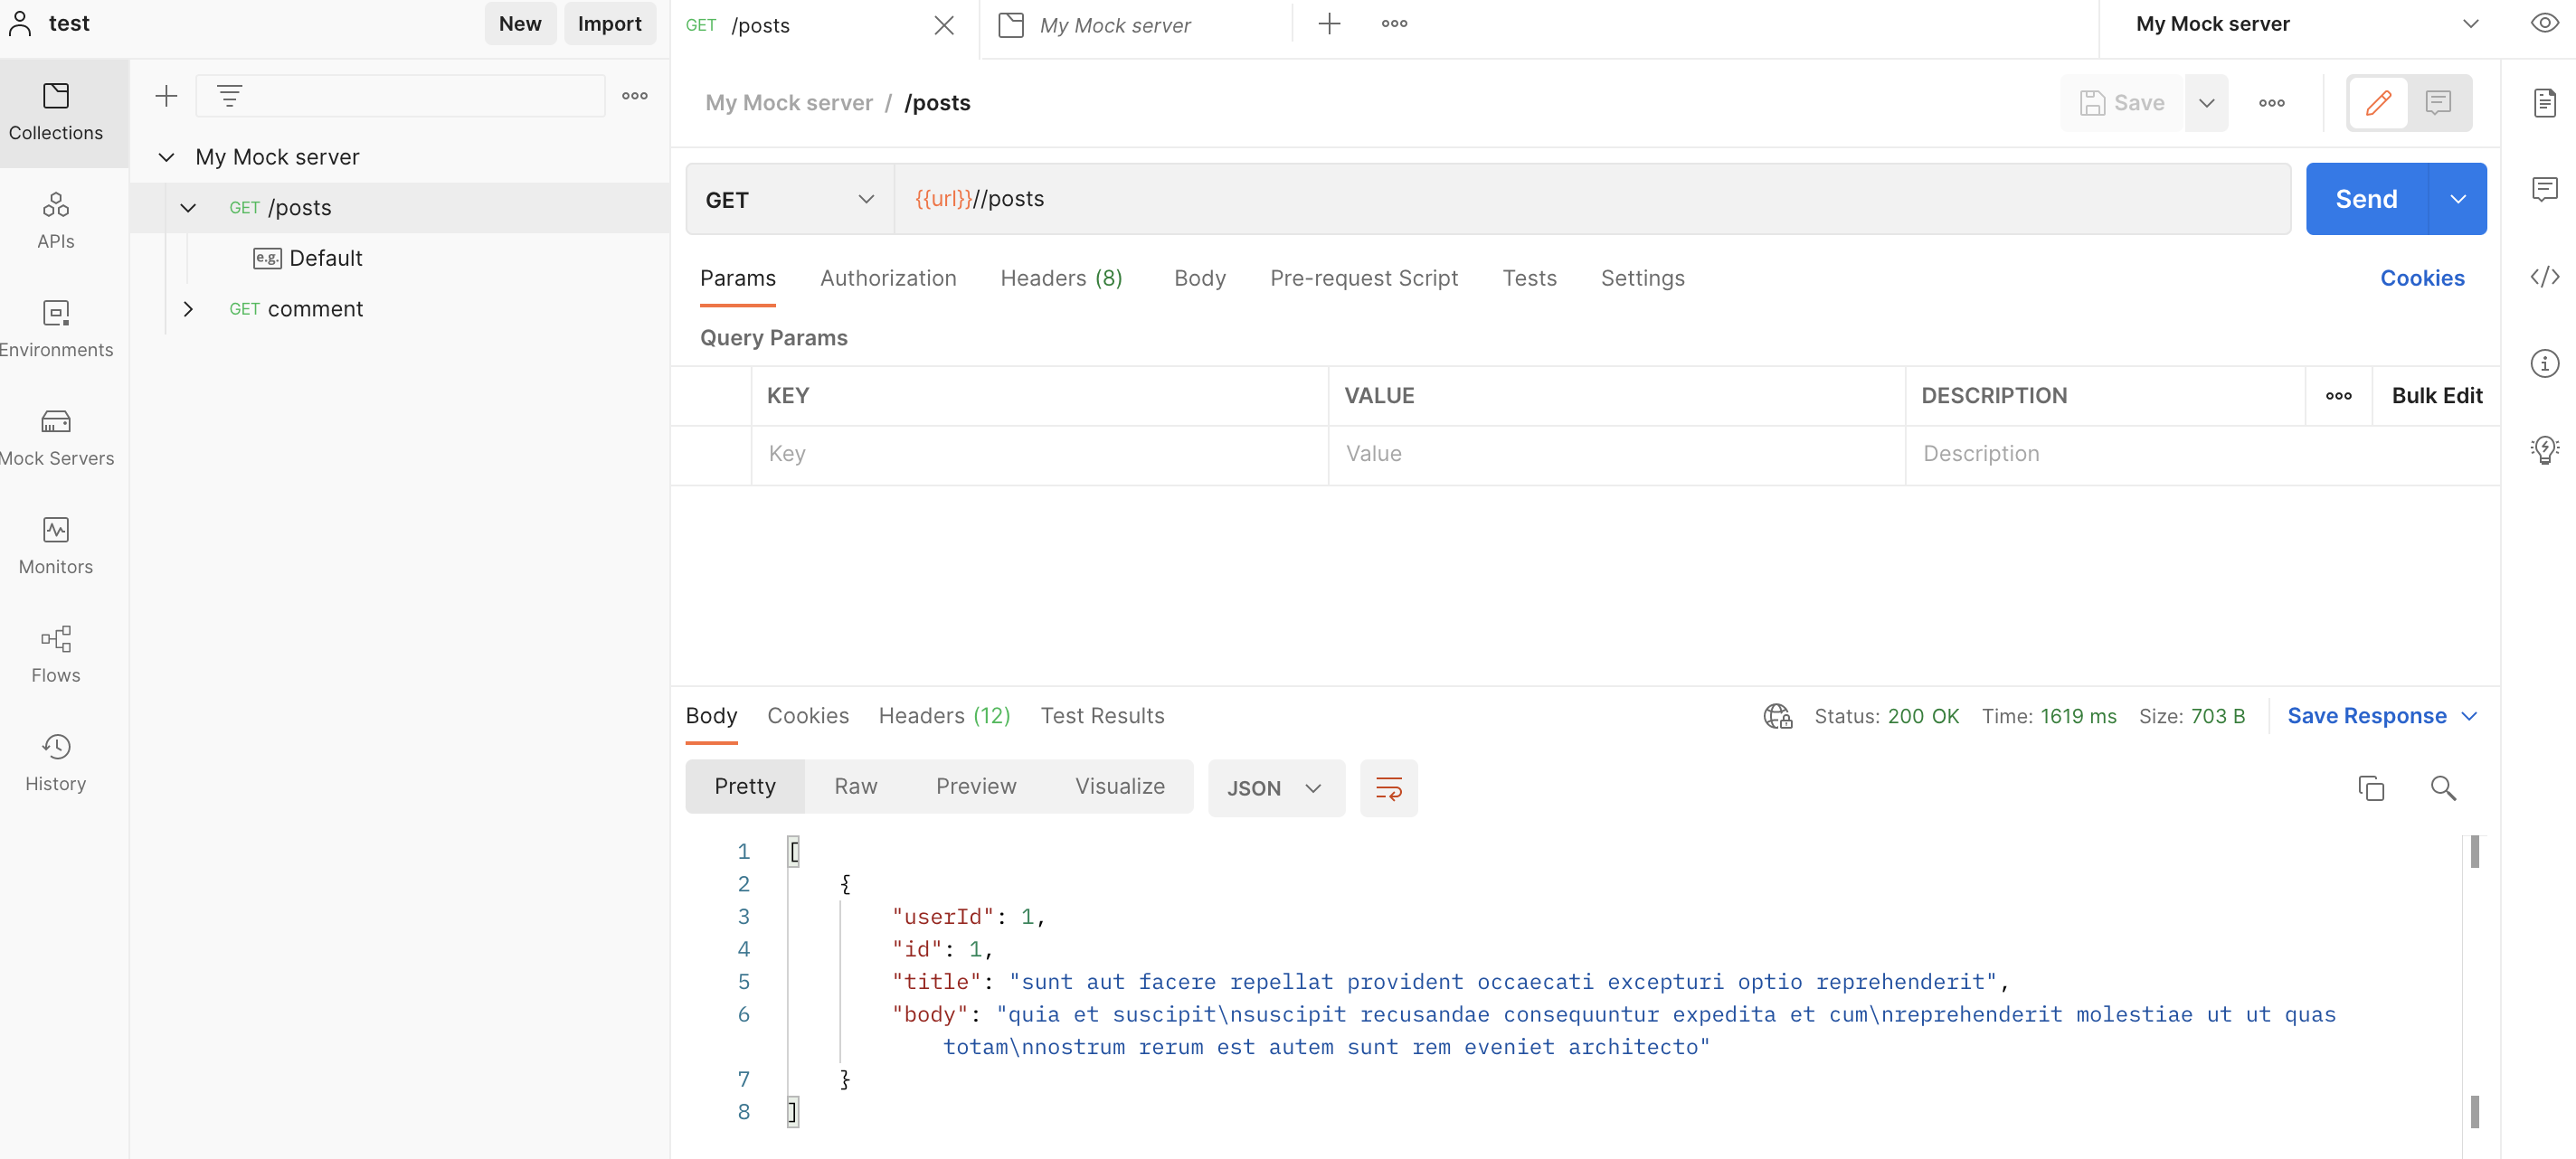Click the query params Key input field

(x=1038, y=454)
